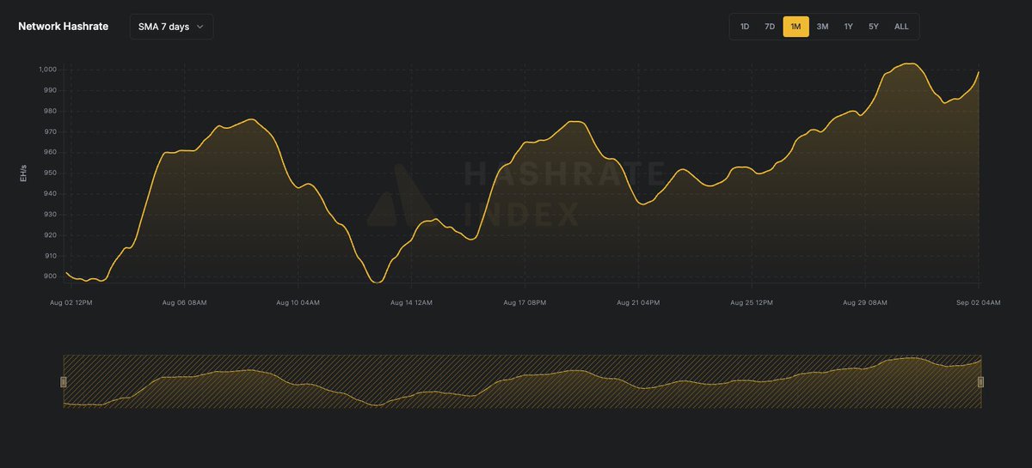Screen dimensions: 1032x468
Task: Click the Sep 02 04AM axis label
Action: click(979, 302)
